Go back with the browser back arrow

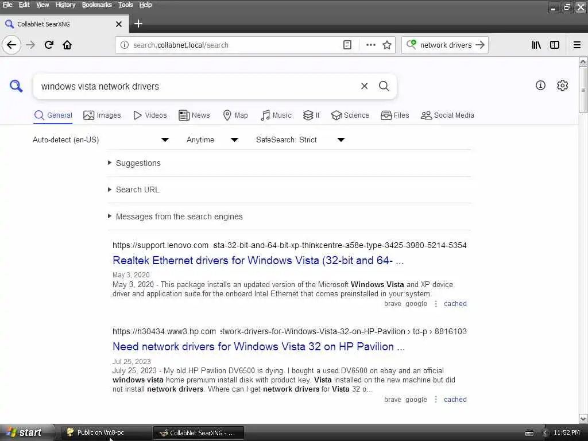click(x=11, y=45)
